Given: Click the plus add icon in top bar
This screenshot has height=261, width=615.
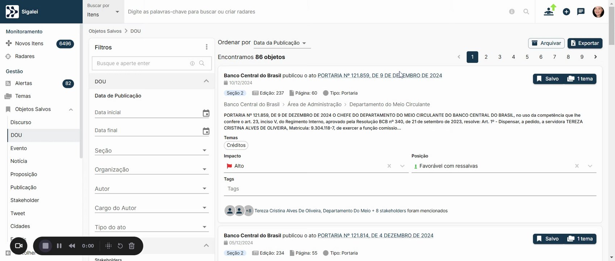Looking at the screenshot, I should (x=566, y=12).
